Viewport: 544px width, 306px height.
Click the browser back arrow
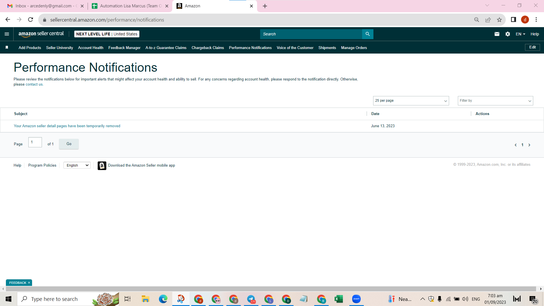(x=8, y=20)
